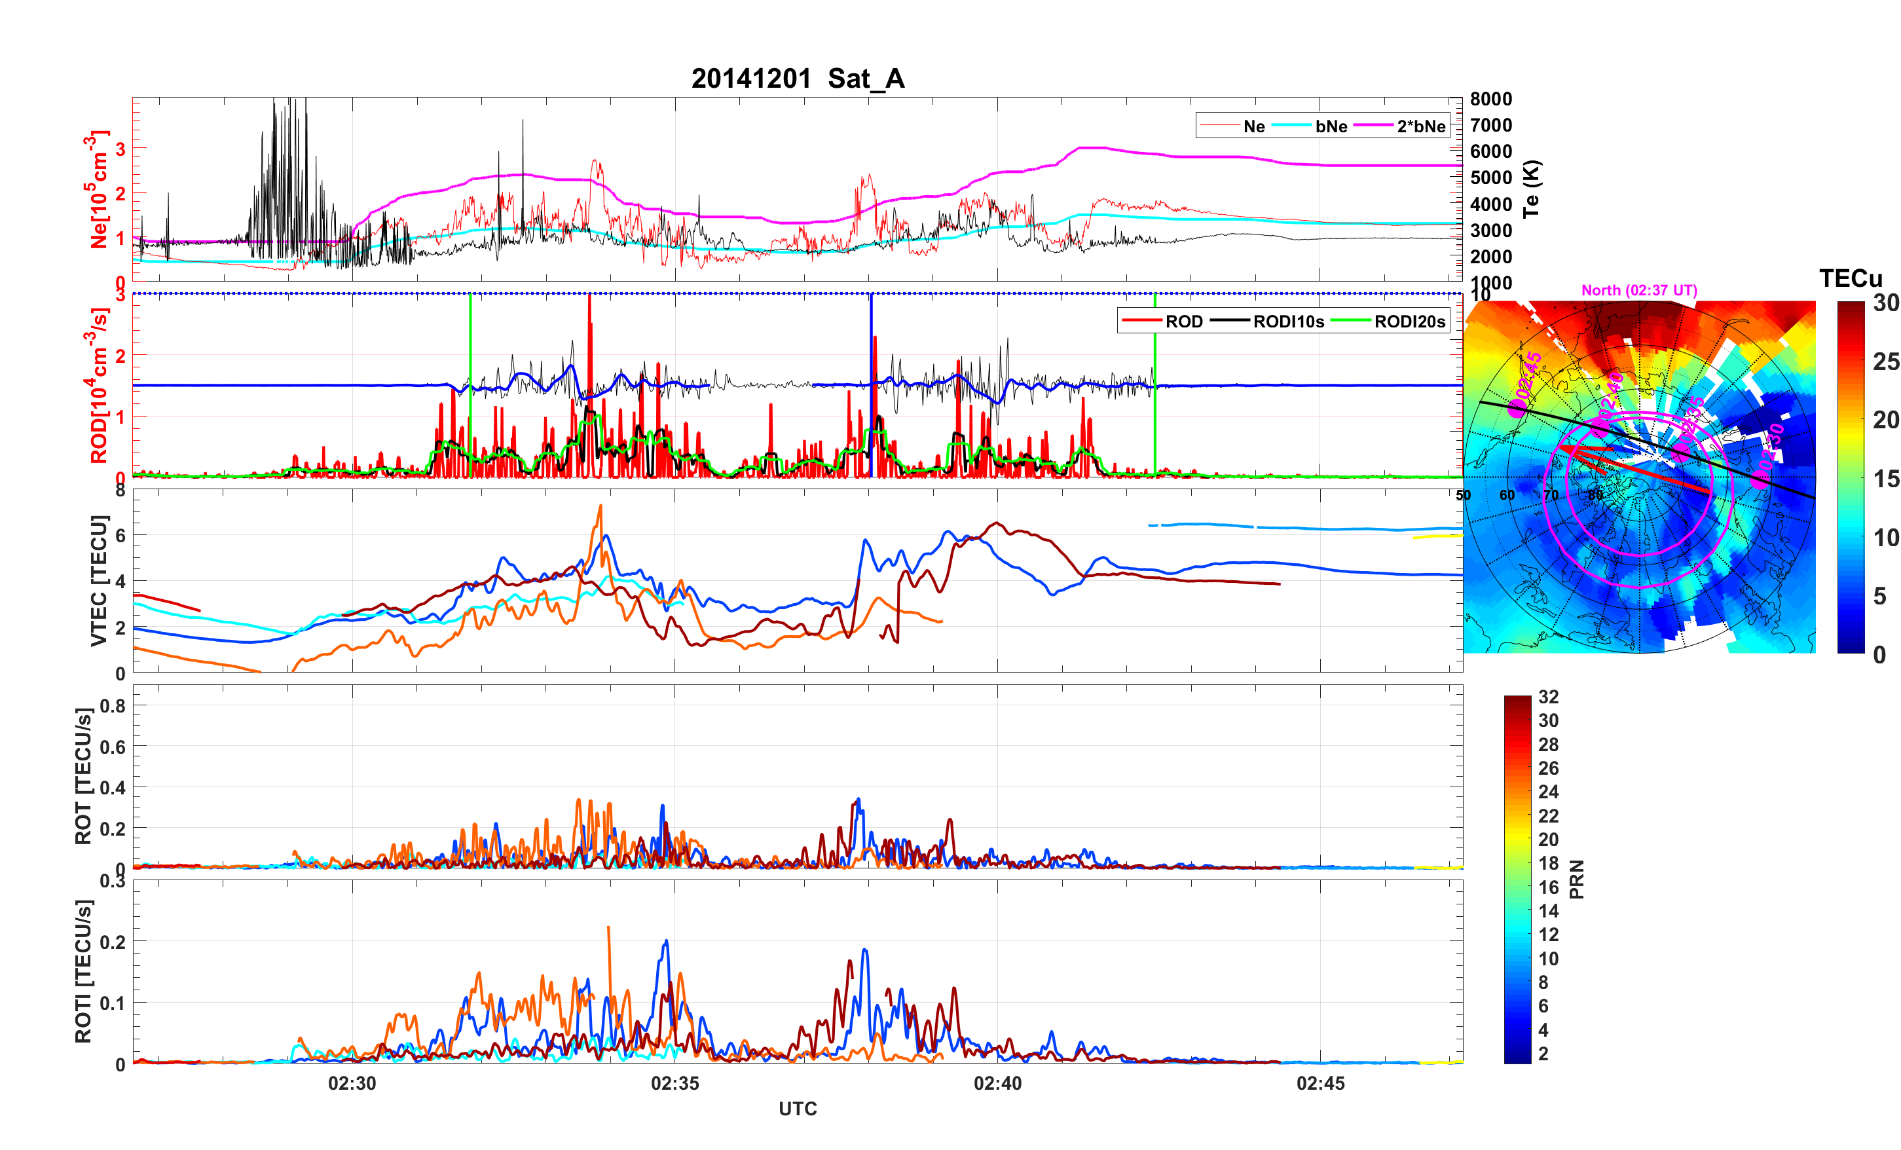The width and height of the screenshot is (1901, 1150).
Task: Click the North (02:37 UT) map title
Action: 1638,290
